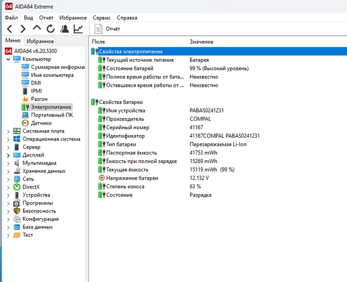Go up one level with Up arrow

tap(37, 29)
